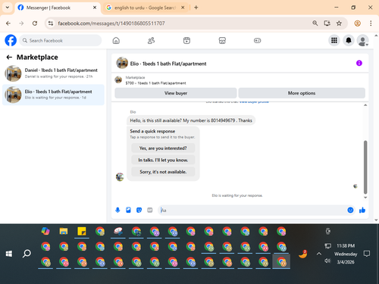Open Chrome's three-dot menu
Image resolution: width=379 pixels, height=284 pixels.
[x=371, y=23]
